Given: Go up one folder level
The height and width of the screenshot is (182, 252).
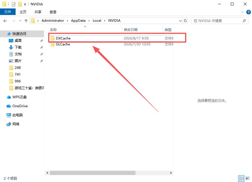Looking at the screenshot, I should coord(26,21).
